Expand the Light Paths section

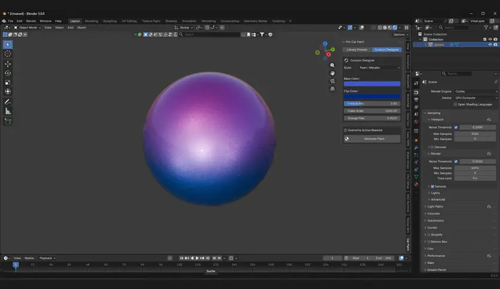click(x=435, y=207)
